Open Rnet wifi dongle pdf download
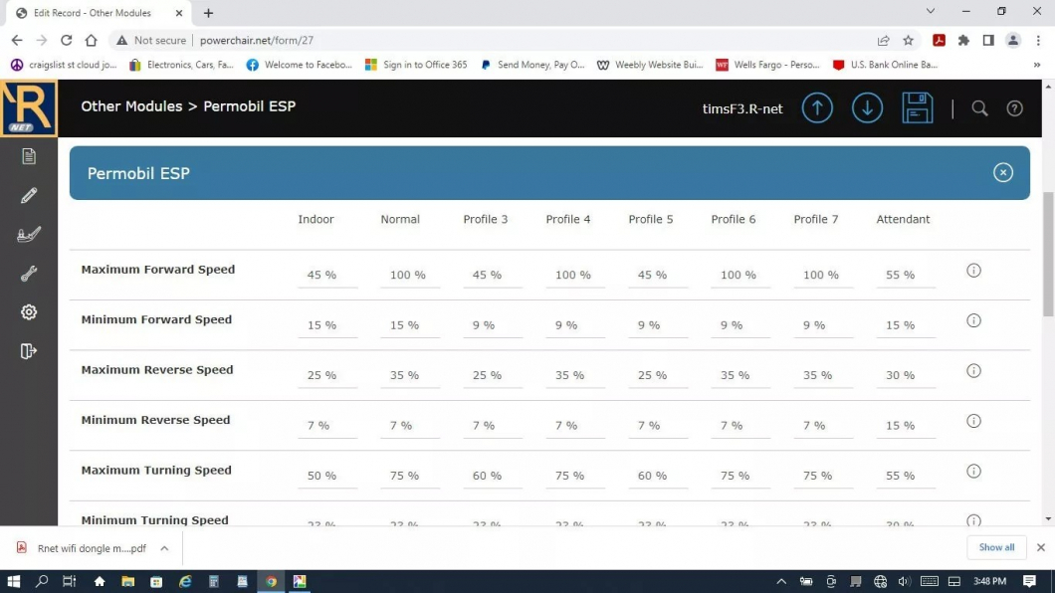 point(82,548)
